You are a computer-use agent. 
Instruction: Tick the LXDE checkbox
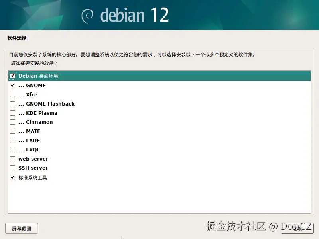[13, 140]
